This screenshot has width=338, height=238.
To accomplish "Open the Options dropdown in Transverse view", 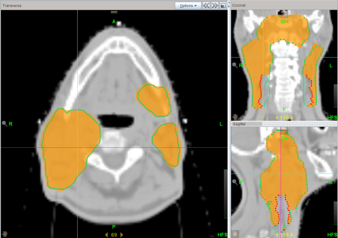I will pos(188,5).
